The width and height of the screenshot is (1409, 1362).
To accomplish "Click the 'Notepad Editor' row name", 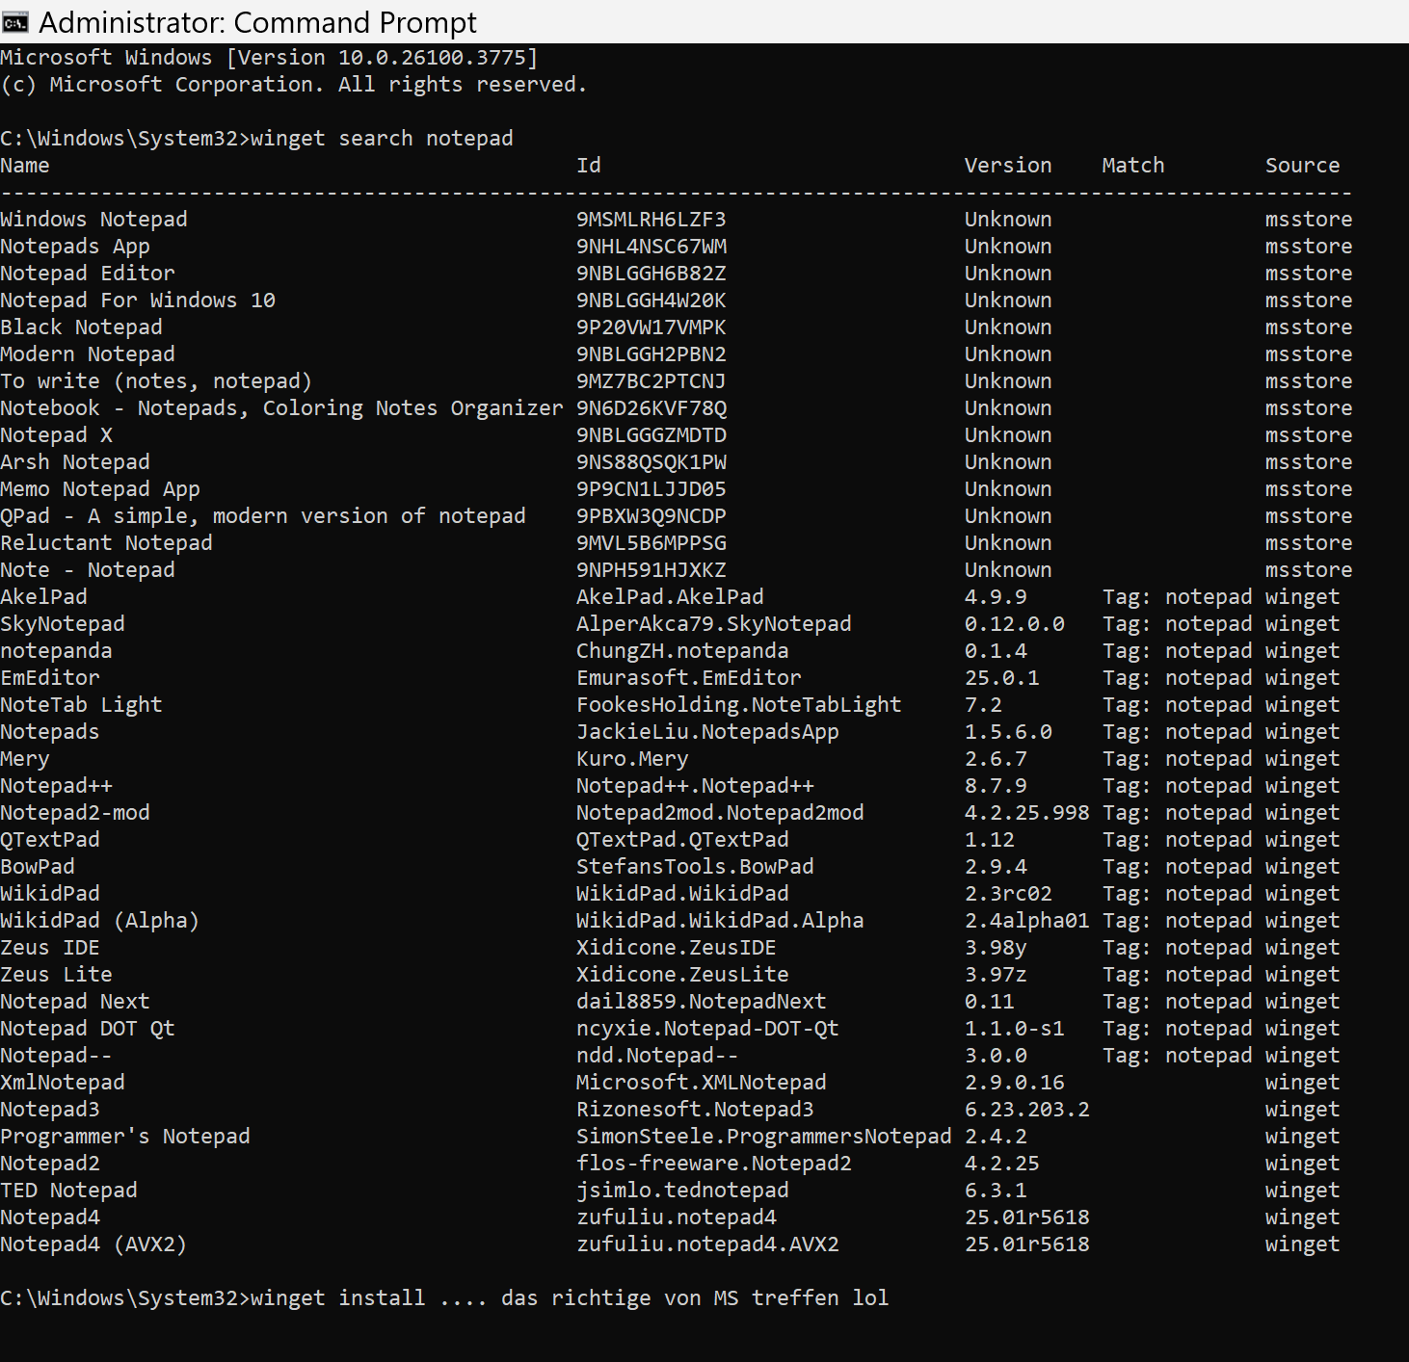I will point(88,274).
